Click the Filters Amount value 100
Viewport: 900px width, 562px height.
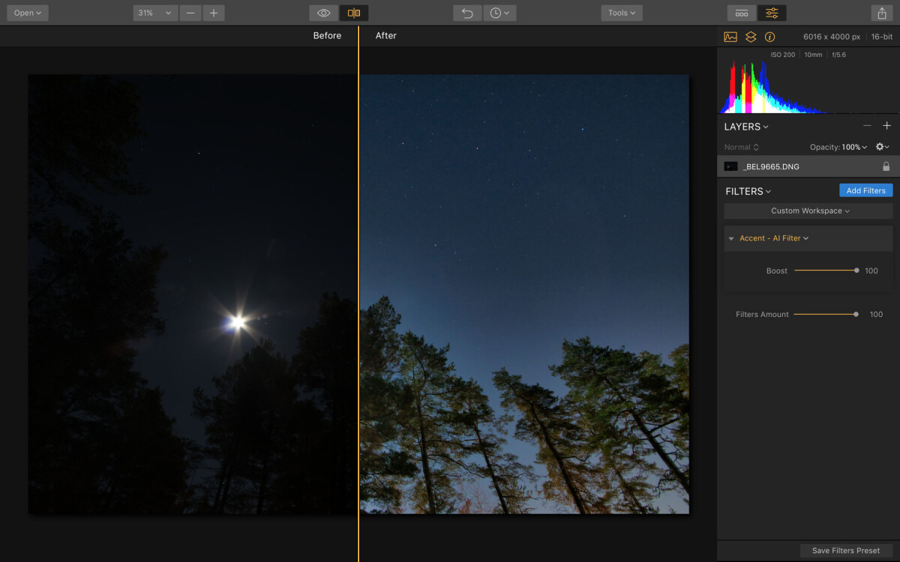(x=876, y=315)
